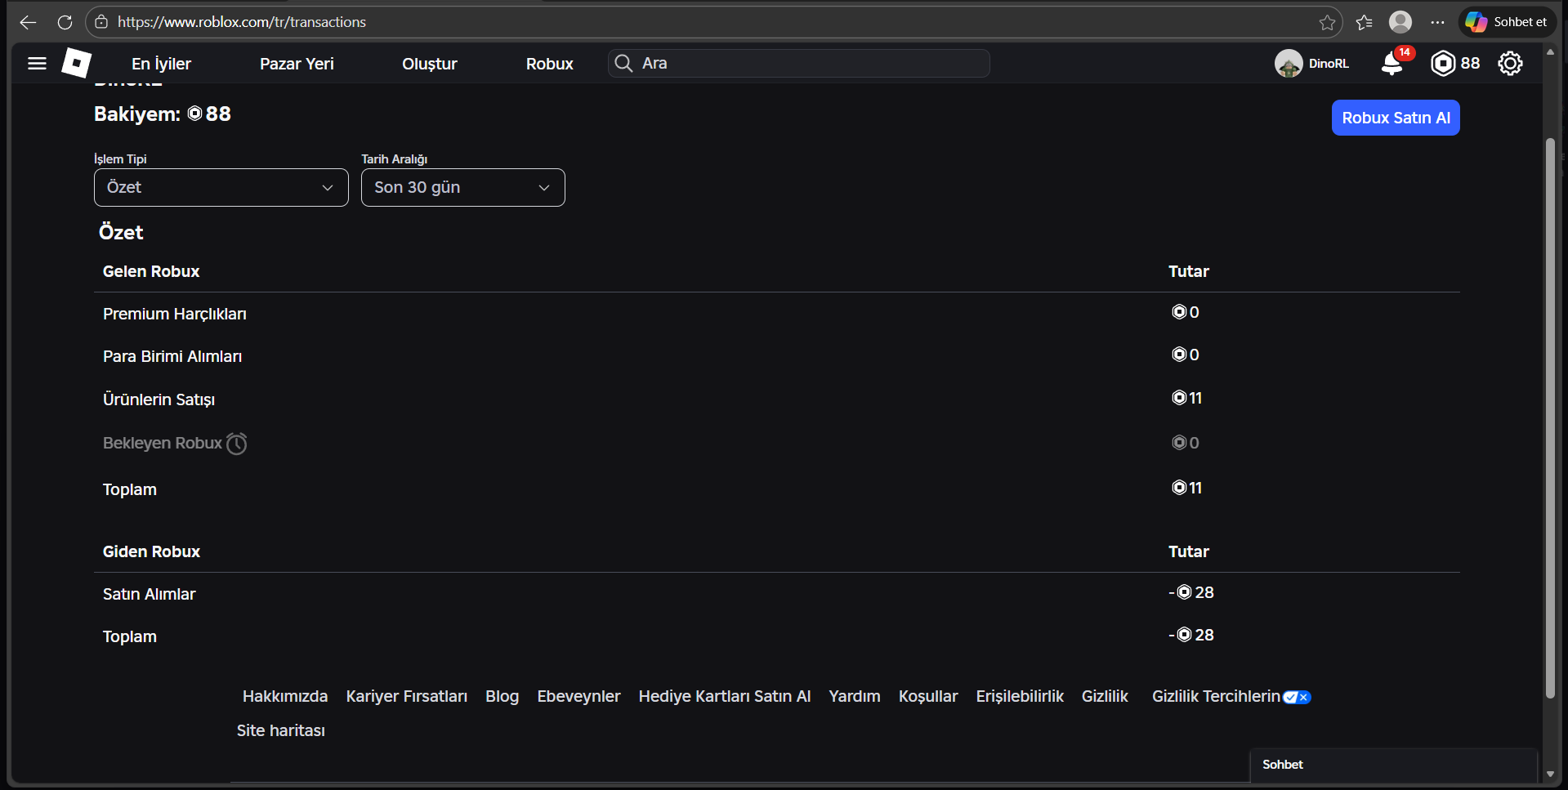The width and height of the screenshot is (1568, 790).
Task: Open the Sohbet et Copilot button
Action: pyautogui.click(x=1507, y=22)
